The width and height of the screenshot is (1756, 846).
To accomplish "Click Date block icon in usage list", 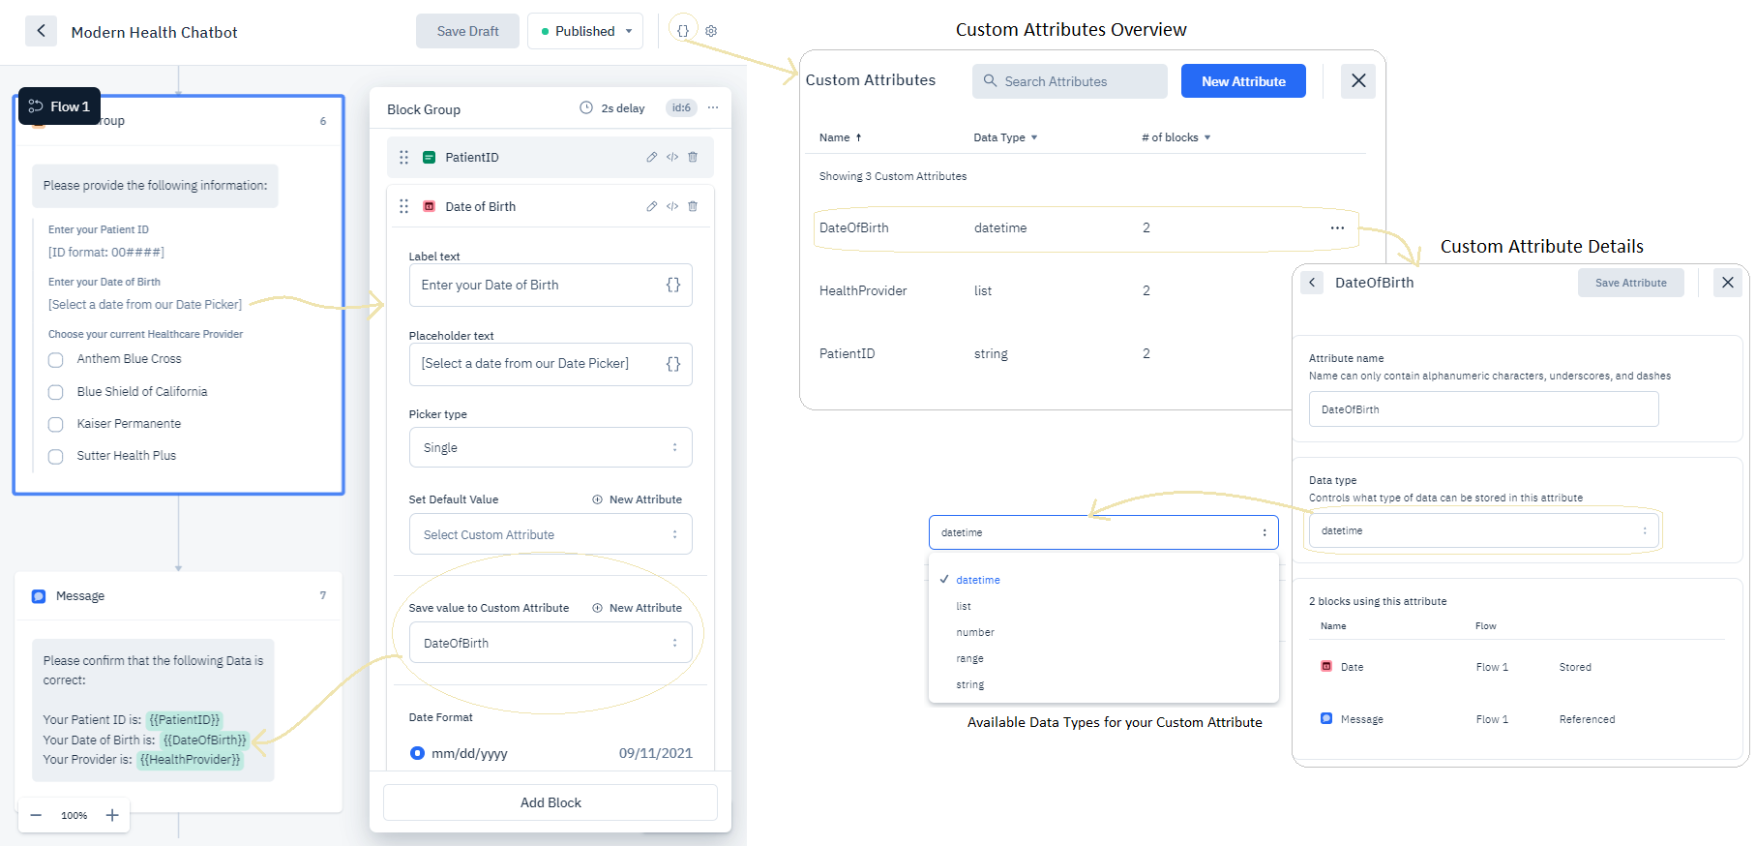I will (1326, 666).
